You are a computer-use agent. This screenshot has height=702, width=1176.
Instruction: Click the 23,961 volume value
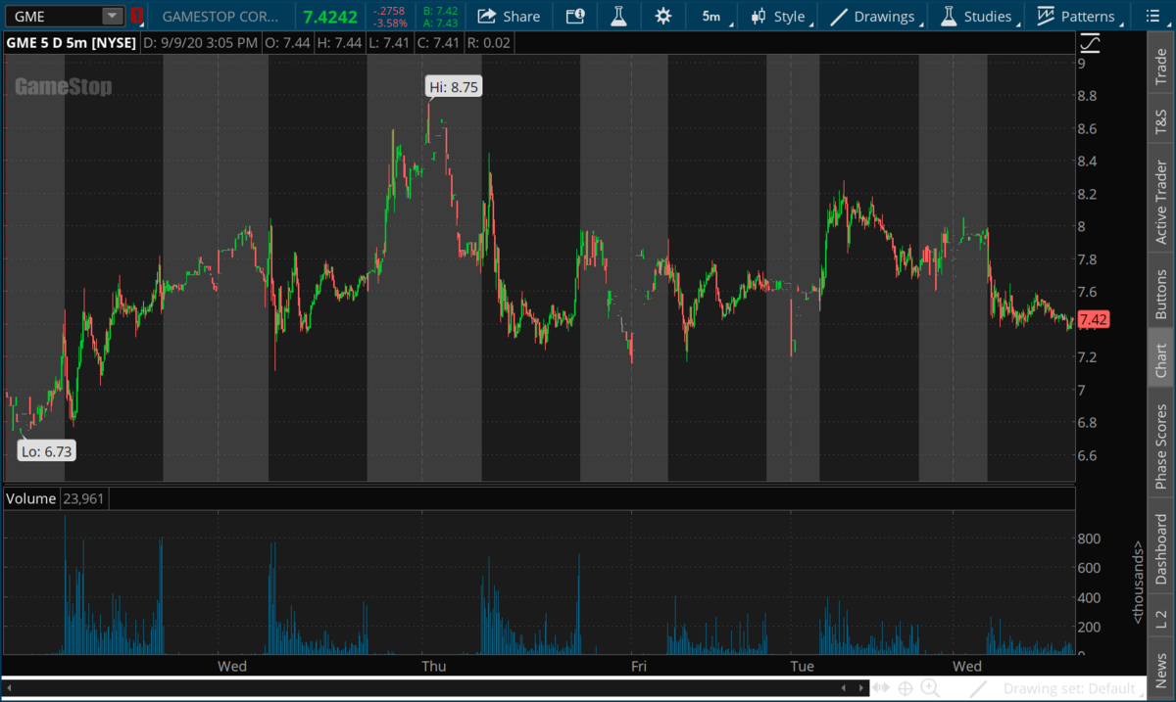tap(85, 498)
